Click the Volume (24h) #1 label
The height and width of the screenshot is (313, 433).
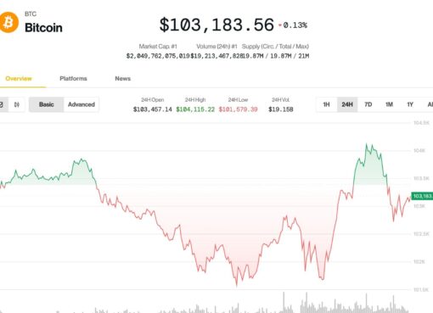coord(216,47)
